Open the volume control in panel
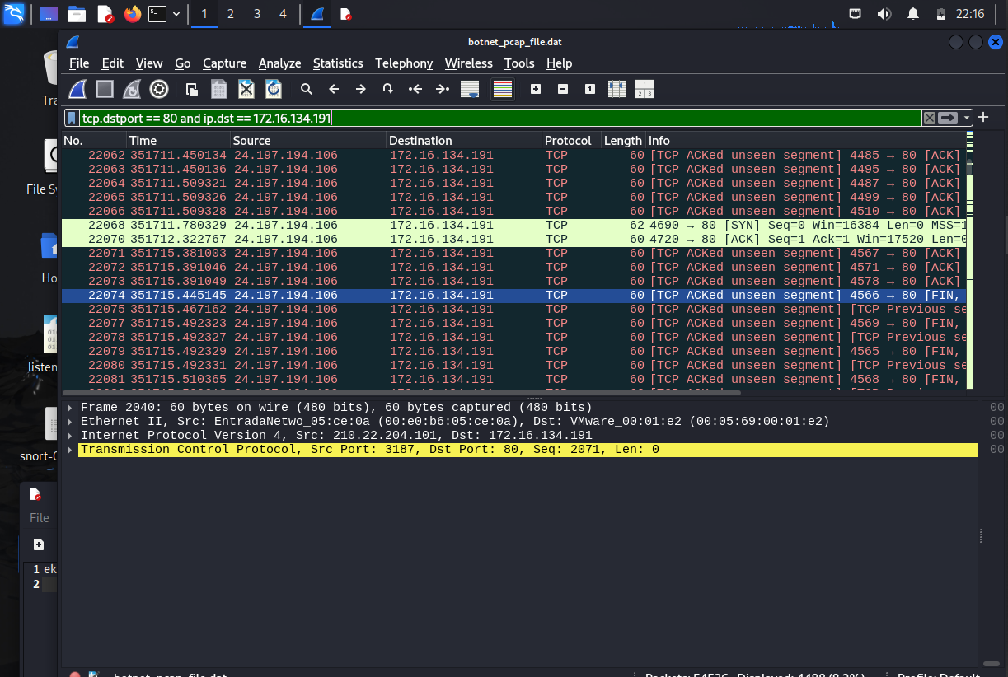1008x677 pixels. point(884,14)
